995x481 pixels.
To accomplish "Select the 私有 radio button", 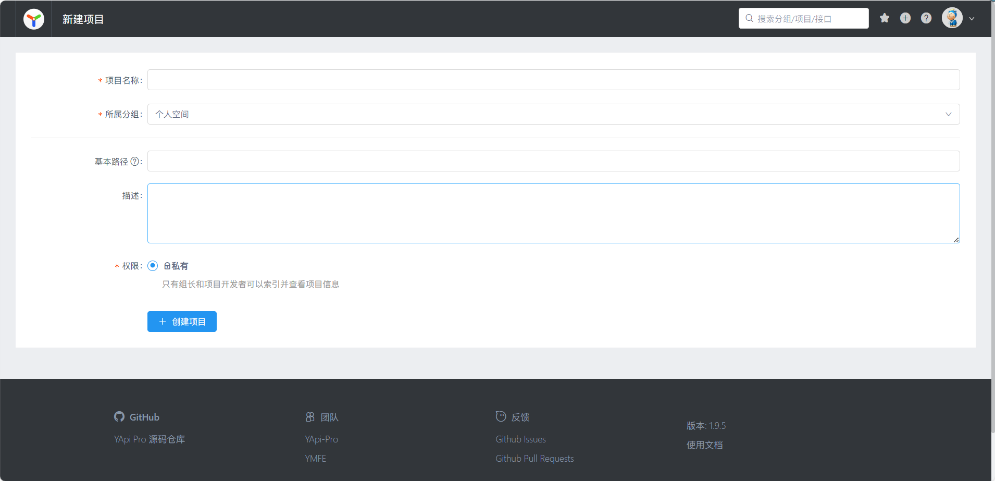I will click(153, 266).
